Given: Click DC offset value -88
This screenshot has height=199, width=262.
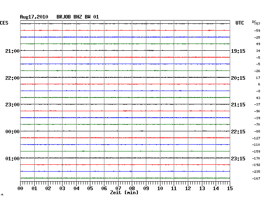Looking at the screenshot, I should 257,131.
